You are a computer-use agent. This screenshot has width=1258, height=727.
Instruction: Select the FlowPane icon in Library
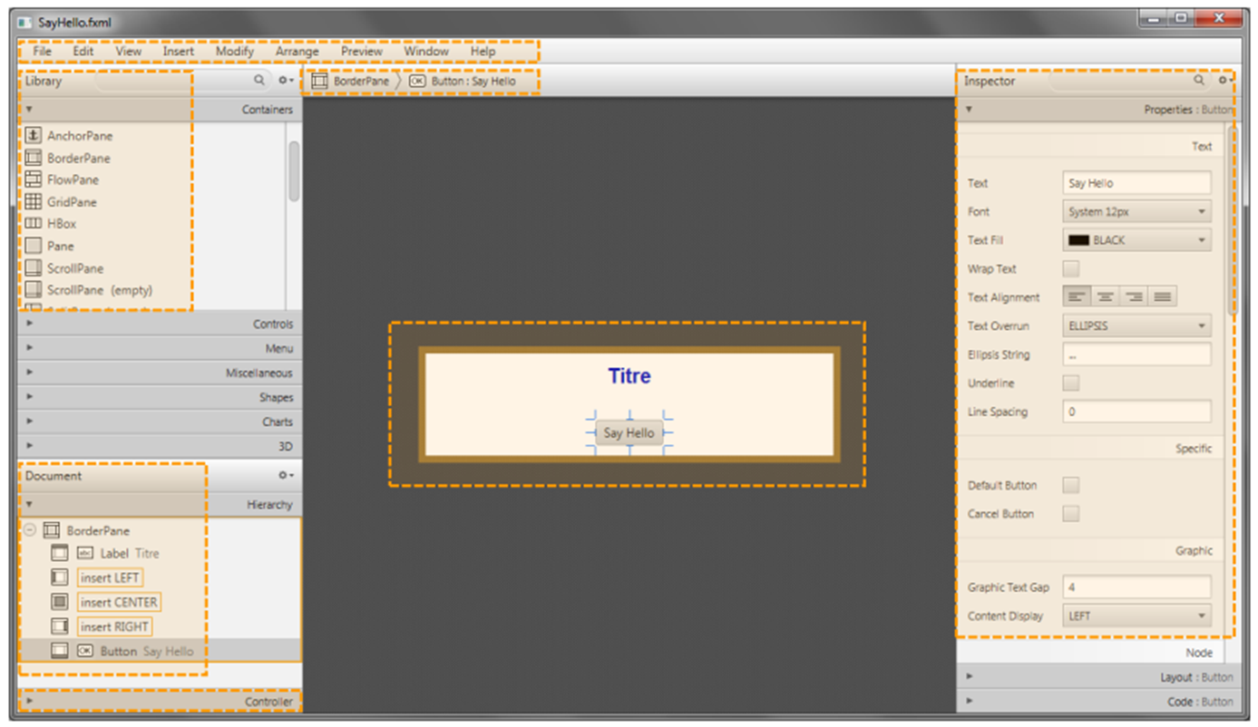34,179
